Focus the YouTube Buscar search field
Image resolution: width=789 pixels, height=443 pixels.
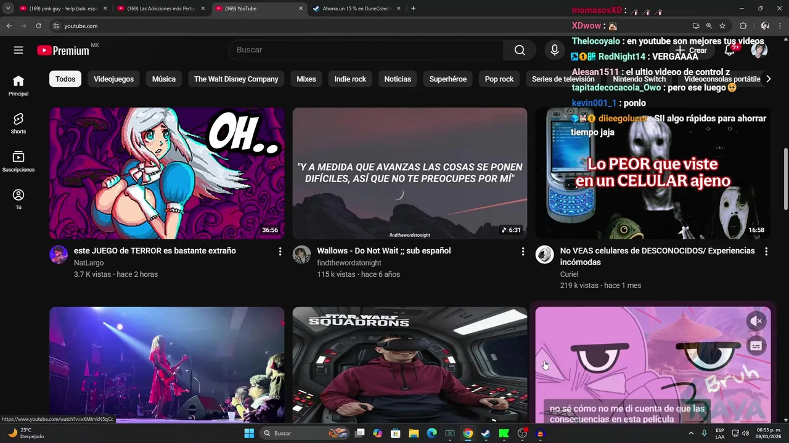click(366, 50)
